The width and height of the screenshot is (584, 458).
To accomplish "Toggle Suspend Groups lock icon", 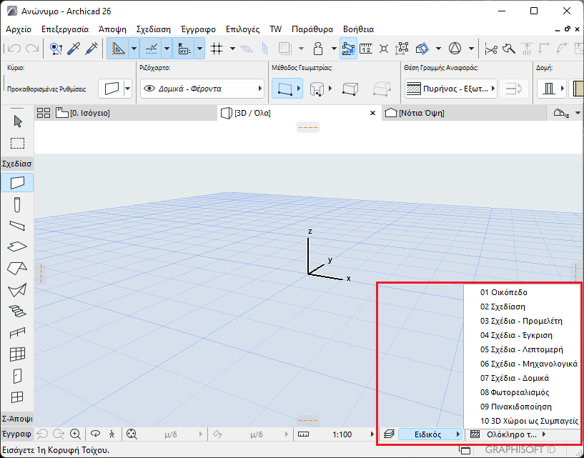I will tap(319, 49).
